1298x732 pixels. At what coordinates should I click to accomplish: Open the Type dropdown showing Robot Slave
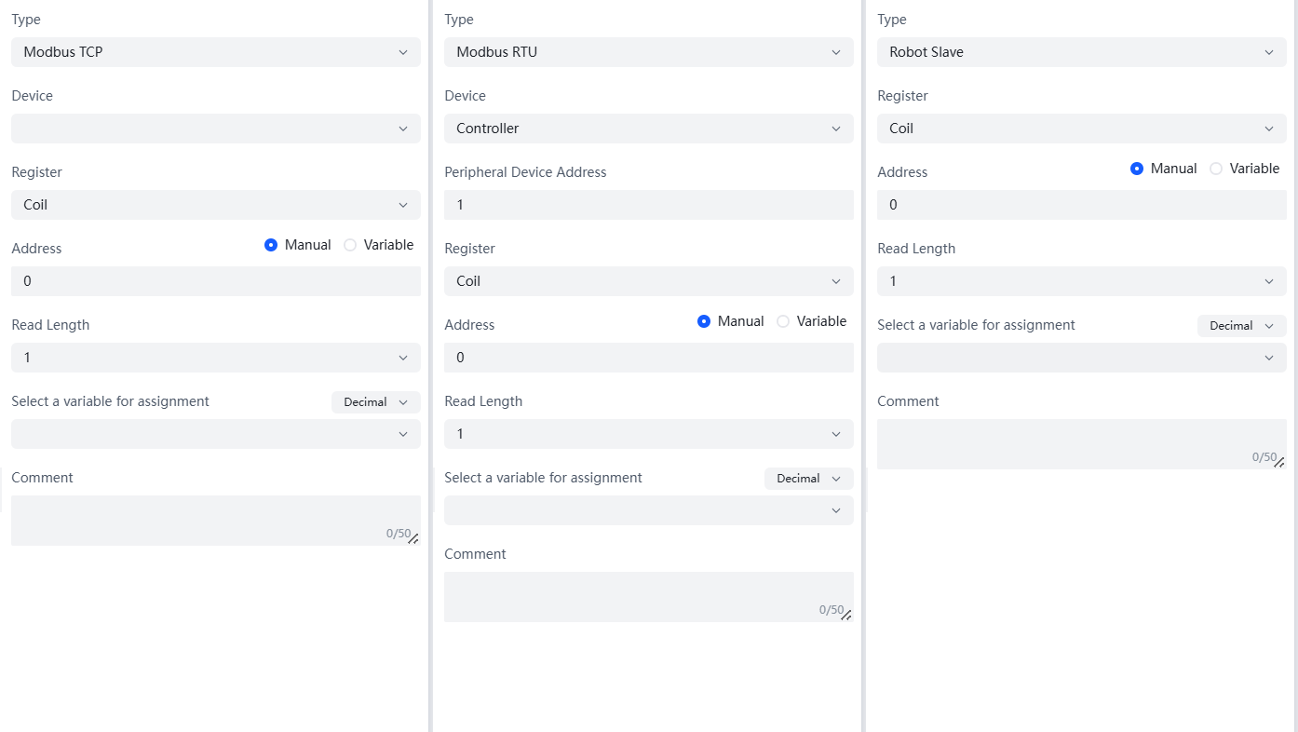[x=1081, y=52]
